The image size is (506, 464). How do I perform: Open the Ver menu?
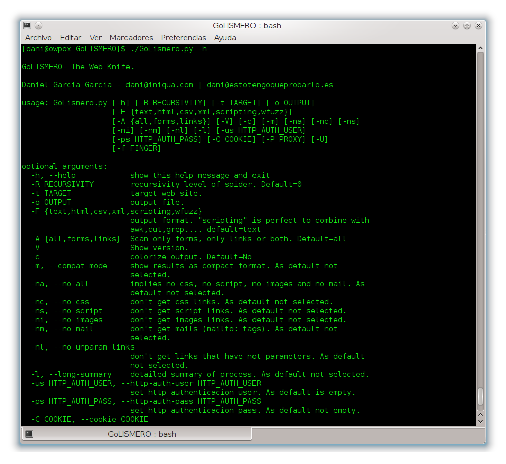95,38
